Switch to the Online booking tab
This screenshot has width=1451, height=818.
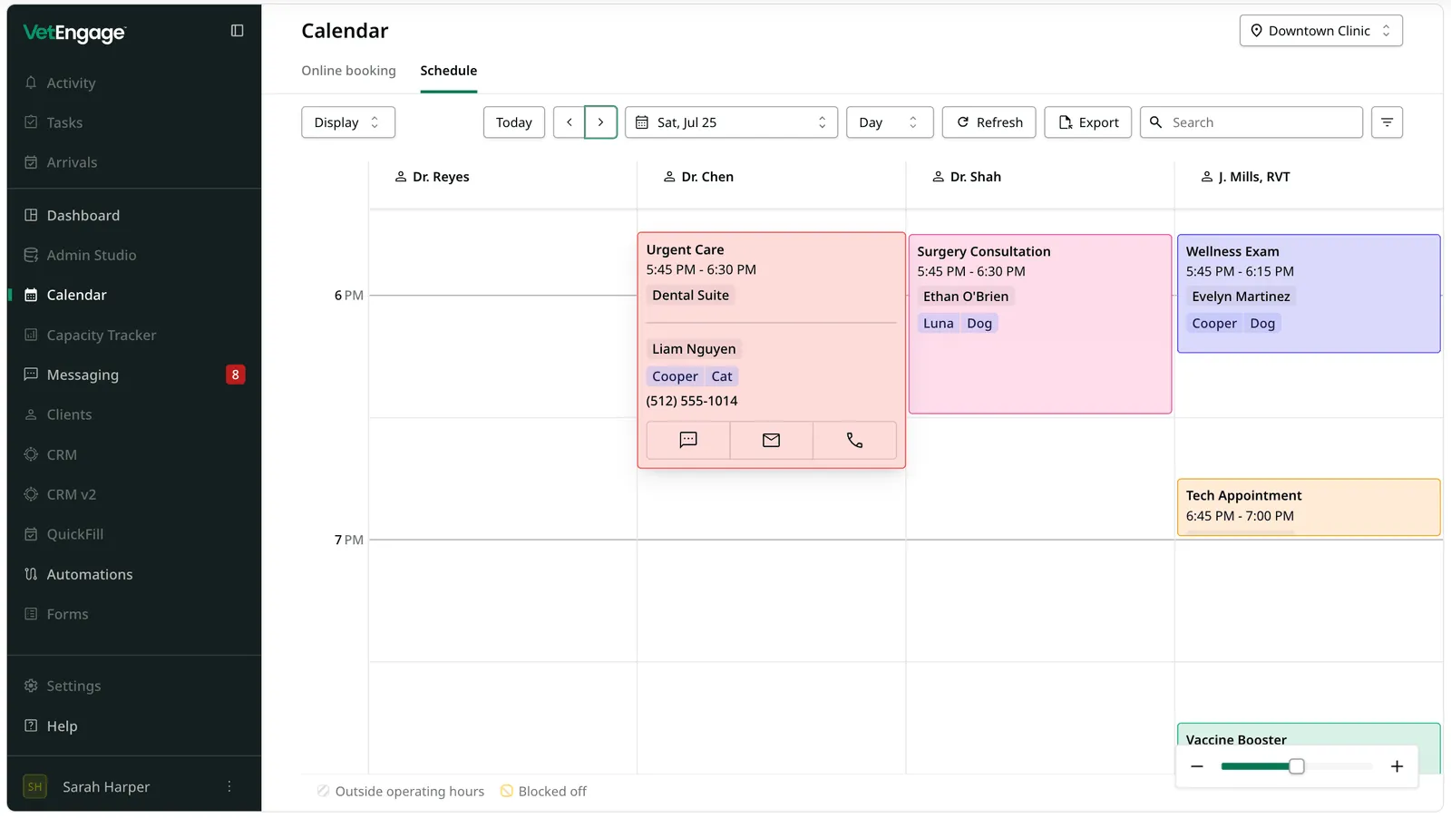348,71
